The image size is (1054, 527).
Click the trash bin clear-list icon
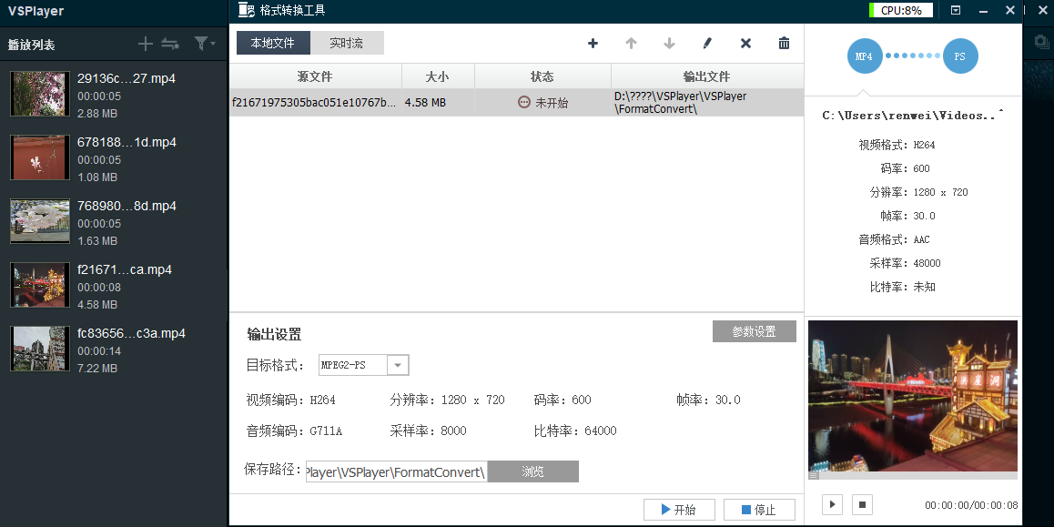(x=784, y=44)
